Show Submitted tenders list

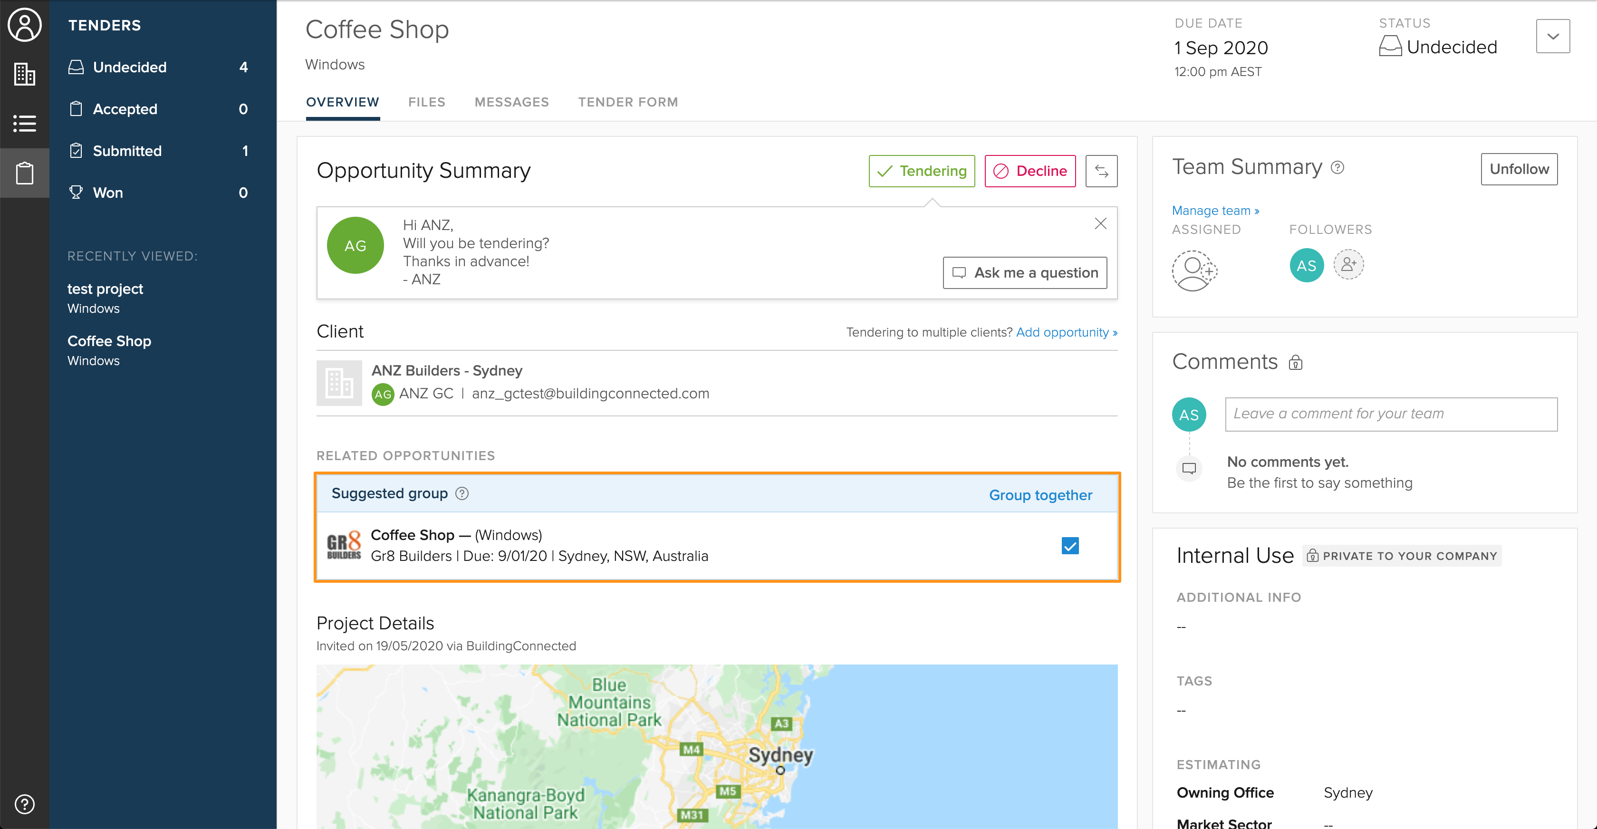(x=158, y=151)
